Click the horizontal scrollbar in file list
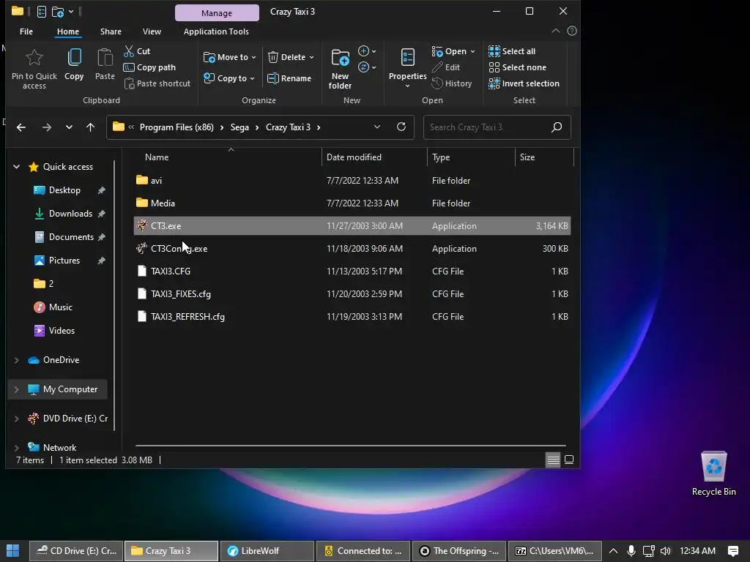 pyautogui.click(x=351, y=446)
